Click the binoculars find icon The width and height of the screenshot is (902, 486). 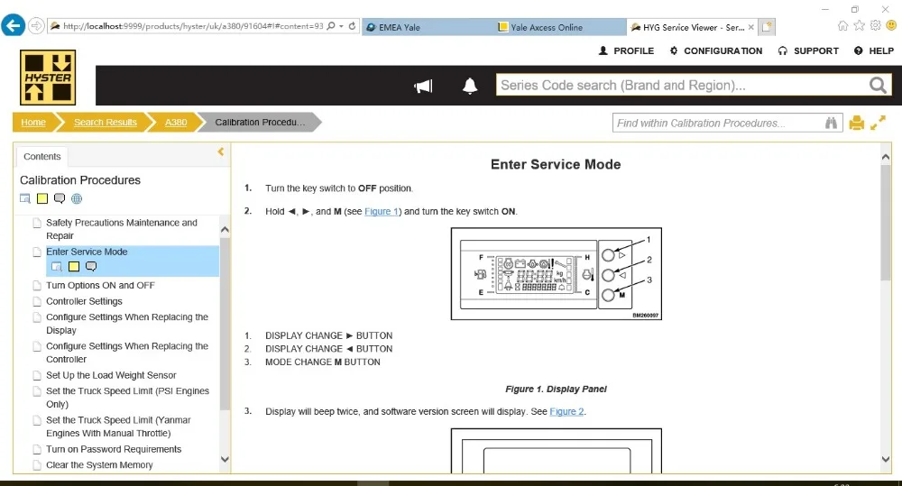pyautogui.click(x=831, y=123)
